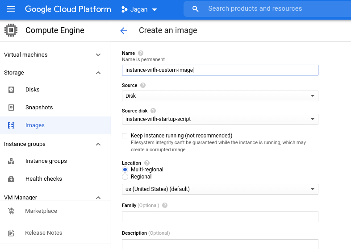The image size is (351, 249).
Task: Open the Source dropdown showing Disk
Action: (x=220, y=96)
